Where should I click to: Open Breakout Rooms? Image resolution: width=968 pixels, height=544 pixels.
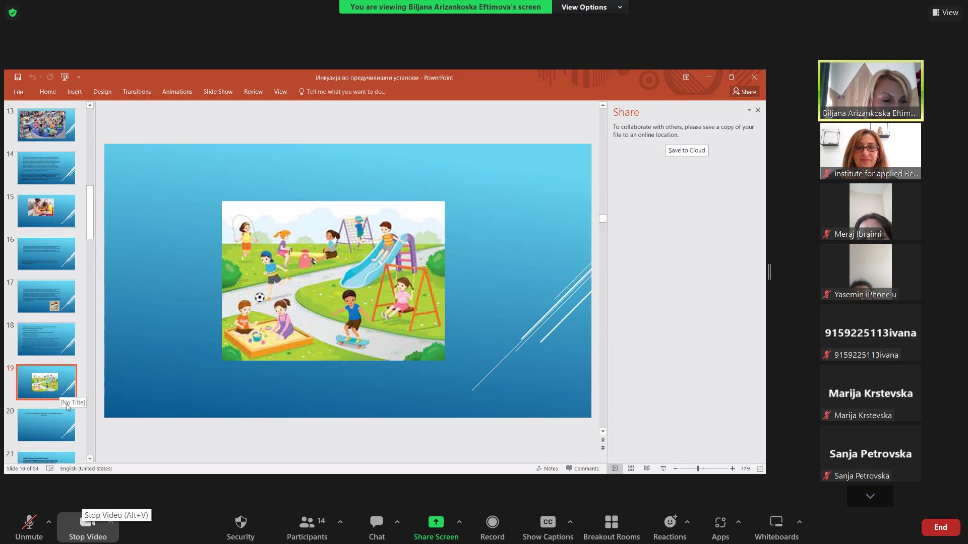(612, 527)
